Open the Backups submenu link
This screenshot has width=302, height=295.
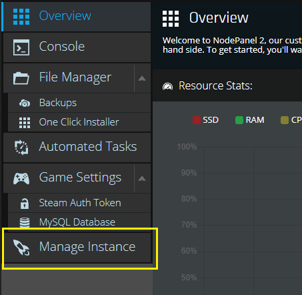click(79, 103)
